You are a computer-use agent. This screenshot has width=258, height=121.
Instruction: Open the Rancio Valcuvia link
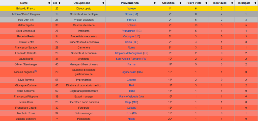click(x=128, y=96)
